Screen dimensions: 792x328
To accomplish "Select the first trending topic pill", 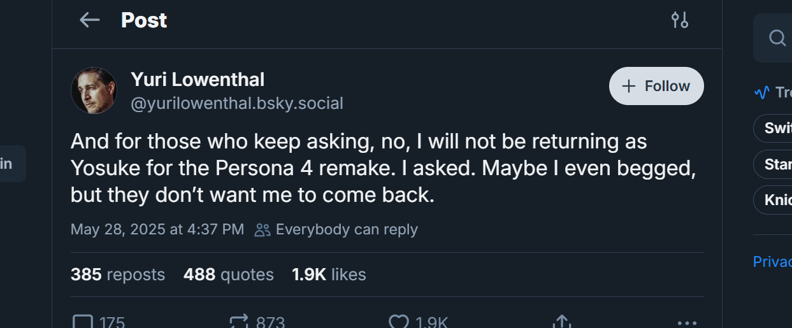I will point(777,128).
